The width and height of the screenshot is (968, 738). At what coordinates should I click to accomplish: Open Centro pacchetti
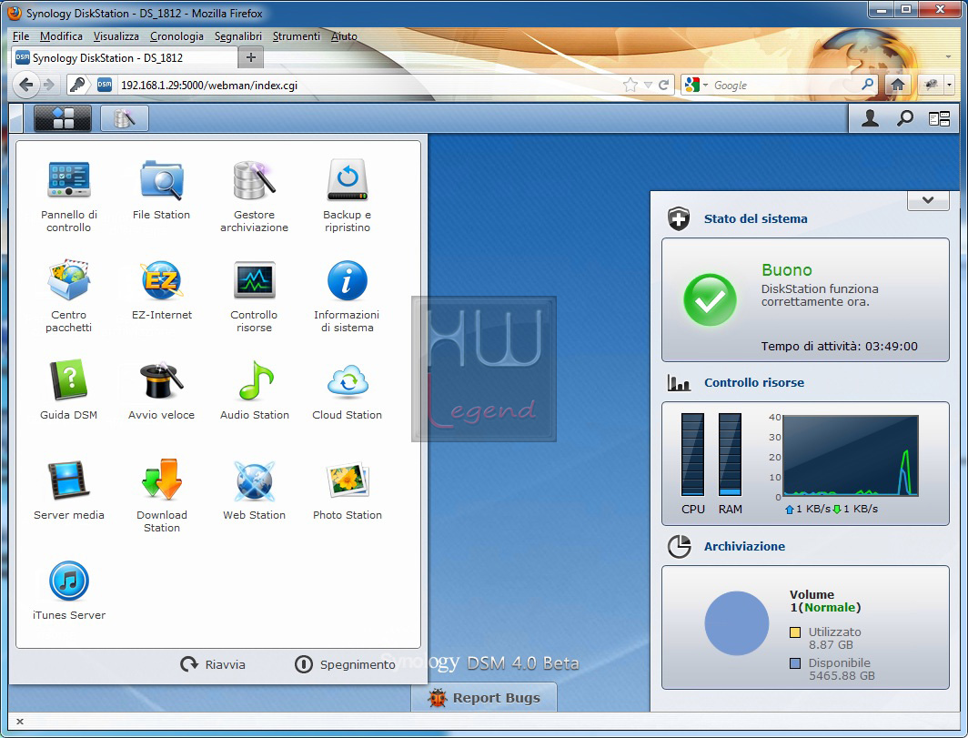(68, 295)
